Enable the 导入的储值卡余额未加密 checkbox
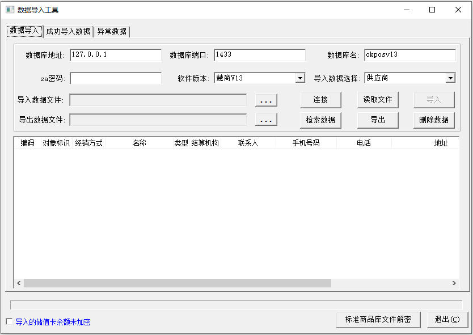The height and width of the screenshot is (335, 473). pyautogui.click(x=9, y=321)
